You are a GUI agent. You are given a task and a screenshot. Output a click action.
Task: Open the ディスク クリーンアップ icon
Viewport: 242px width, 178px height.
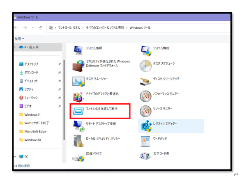click(145, 82)
